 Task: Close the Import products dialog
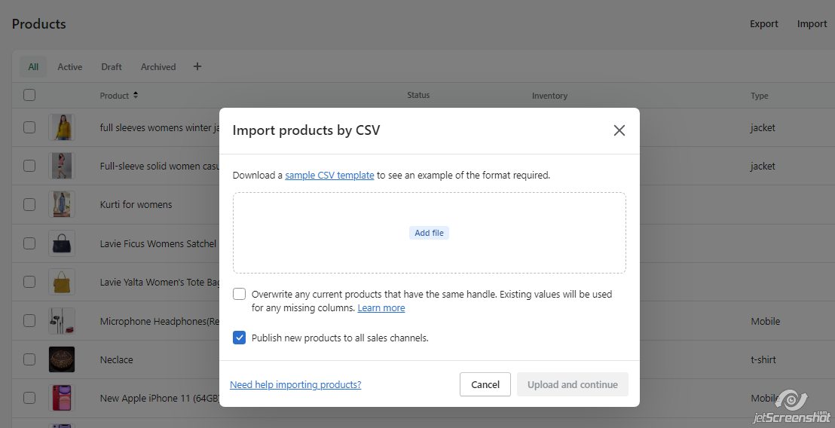tap(619, 130)
